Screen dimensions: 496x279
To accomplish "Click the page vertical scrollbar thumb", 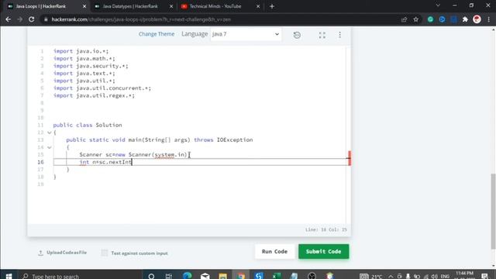I will (x=493, y=212).
